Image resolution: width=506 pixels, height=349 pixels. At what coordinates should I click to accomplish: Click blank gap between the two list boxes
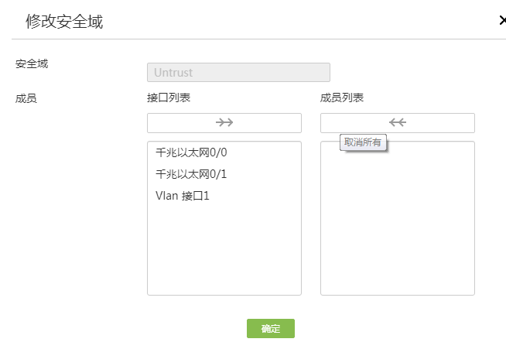(x=311, y=217)
